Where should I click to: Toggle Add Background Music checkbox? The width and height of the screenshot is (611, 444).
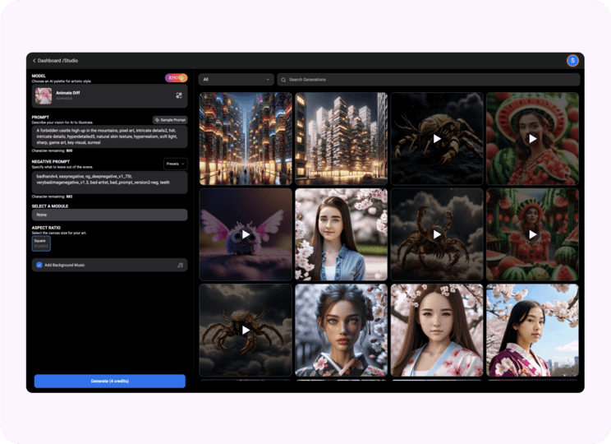point(39,266)
